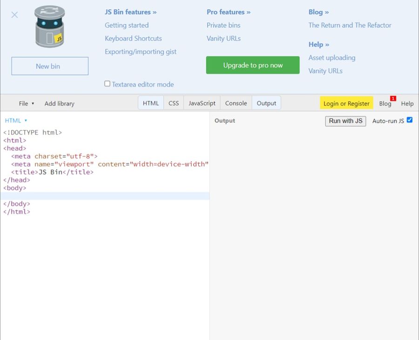Click Upgrade to pro now button

(253, 65)
